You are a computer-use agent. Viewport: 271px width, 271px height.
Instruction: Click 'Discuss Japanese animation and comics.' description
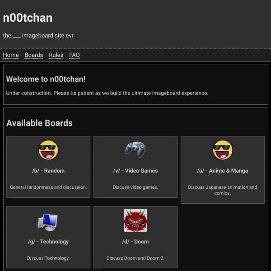(223, 190)
